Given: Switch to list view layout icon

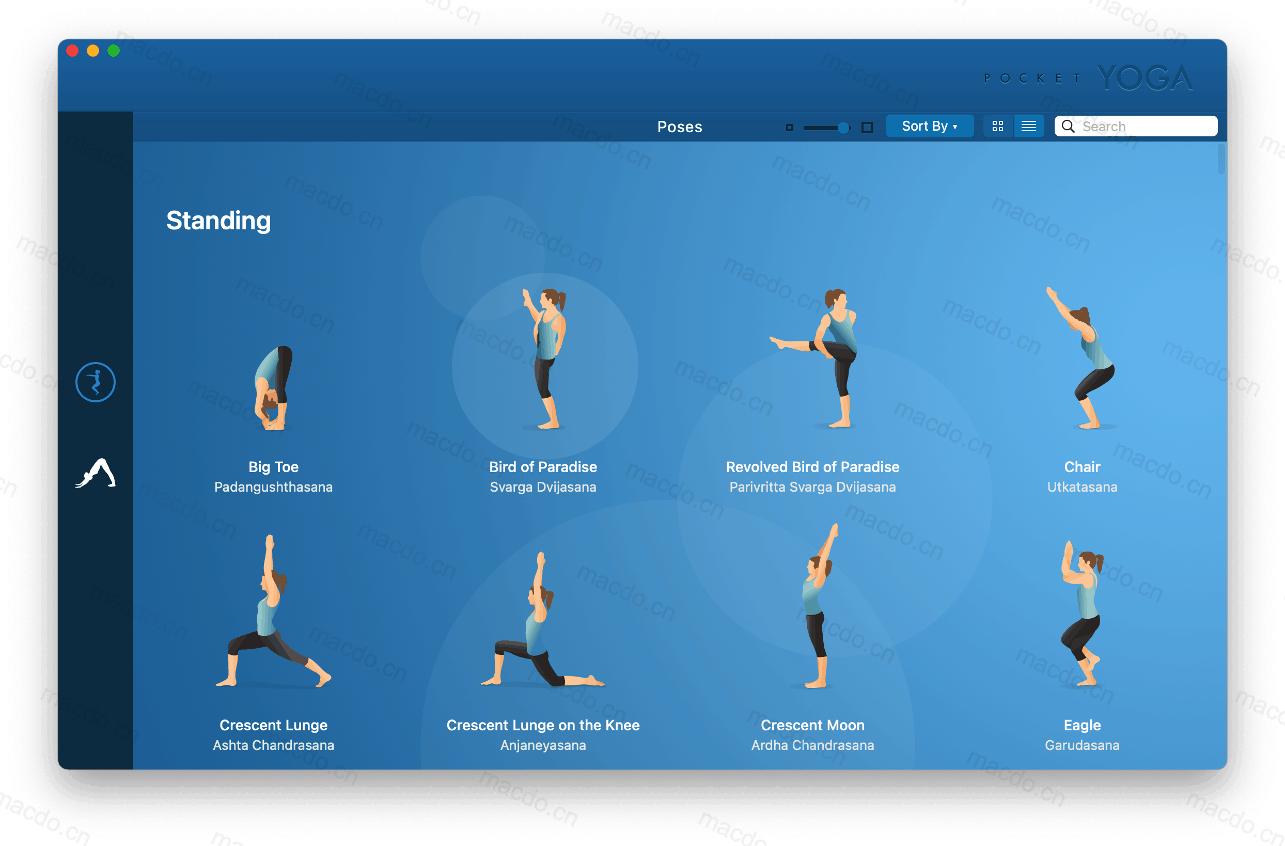Looking at the screenshot, I should pyautogui.click(x=1028, y=126).
